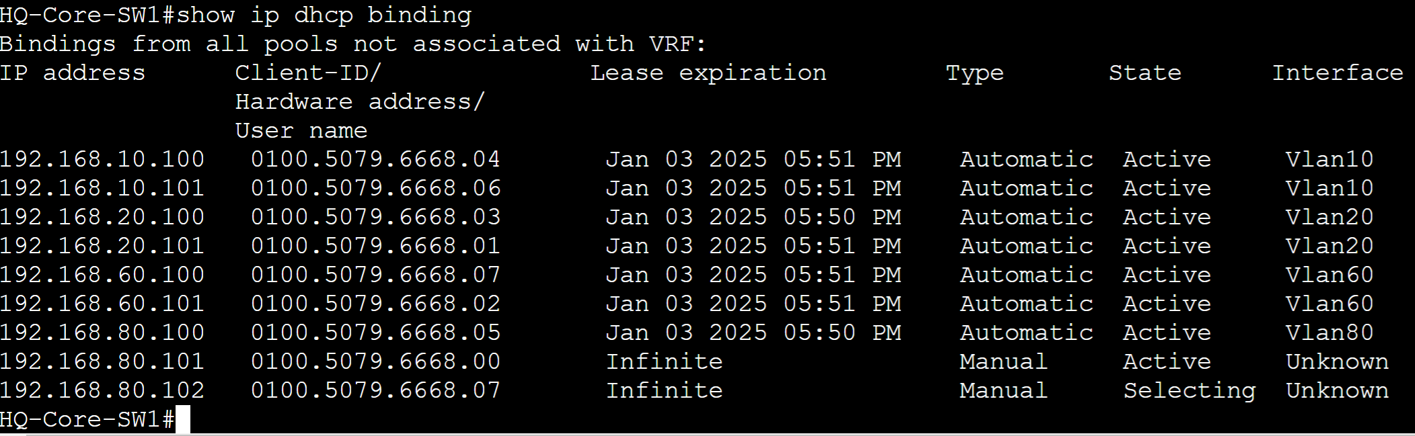This screenshot has height=436, width=1415.
Task: Click the Type column header
Action: pos(974,73)
